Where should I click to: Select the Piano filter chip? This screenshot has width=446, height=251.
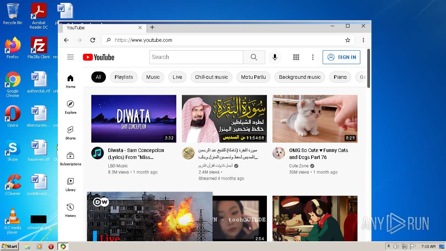tap(340, 77)
